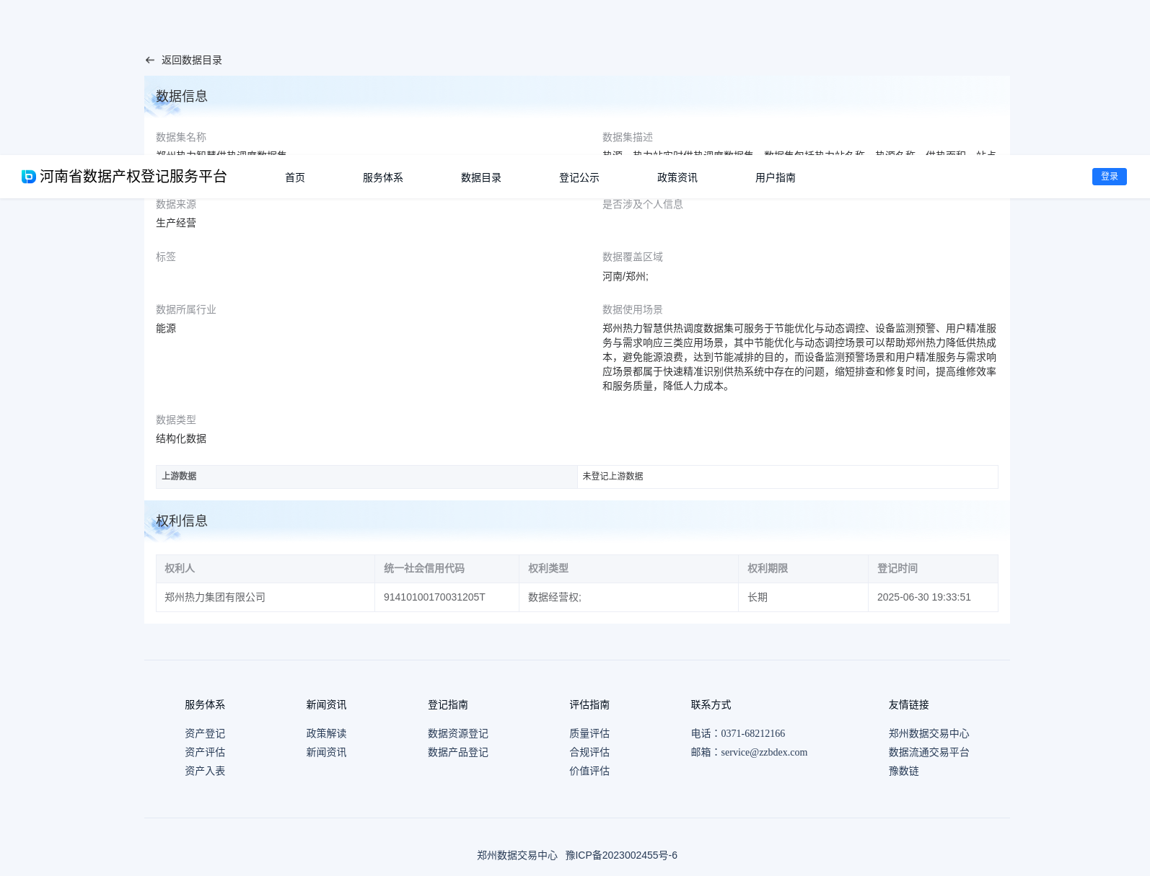Click the back arrow icon

click(x=150, y=61)
